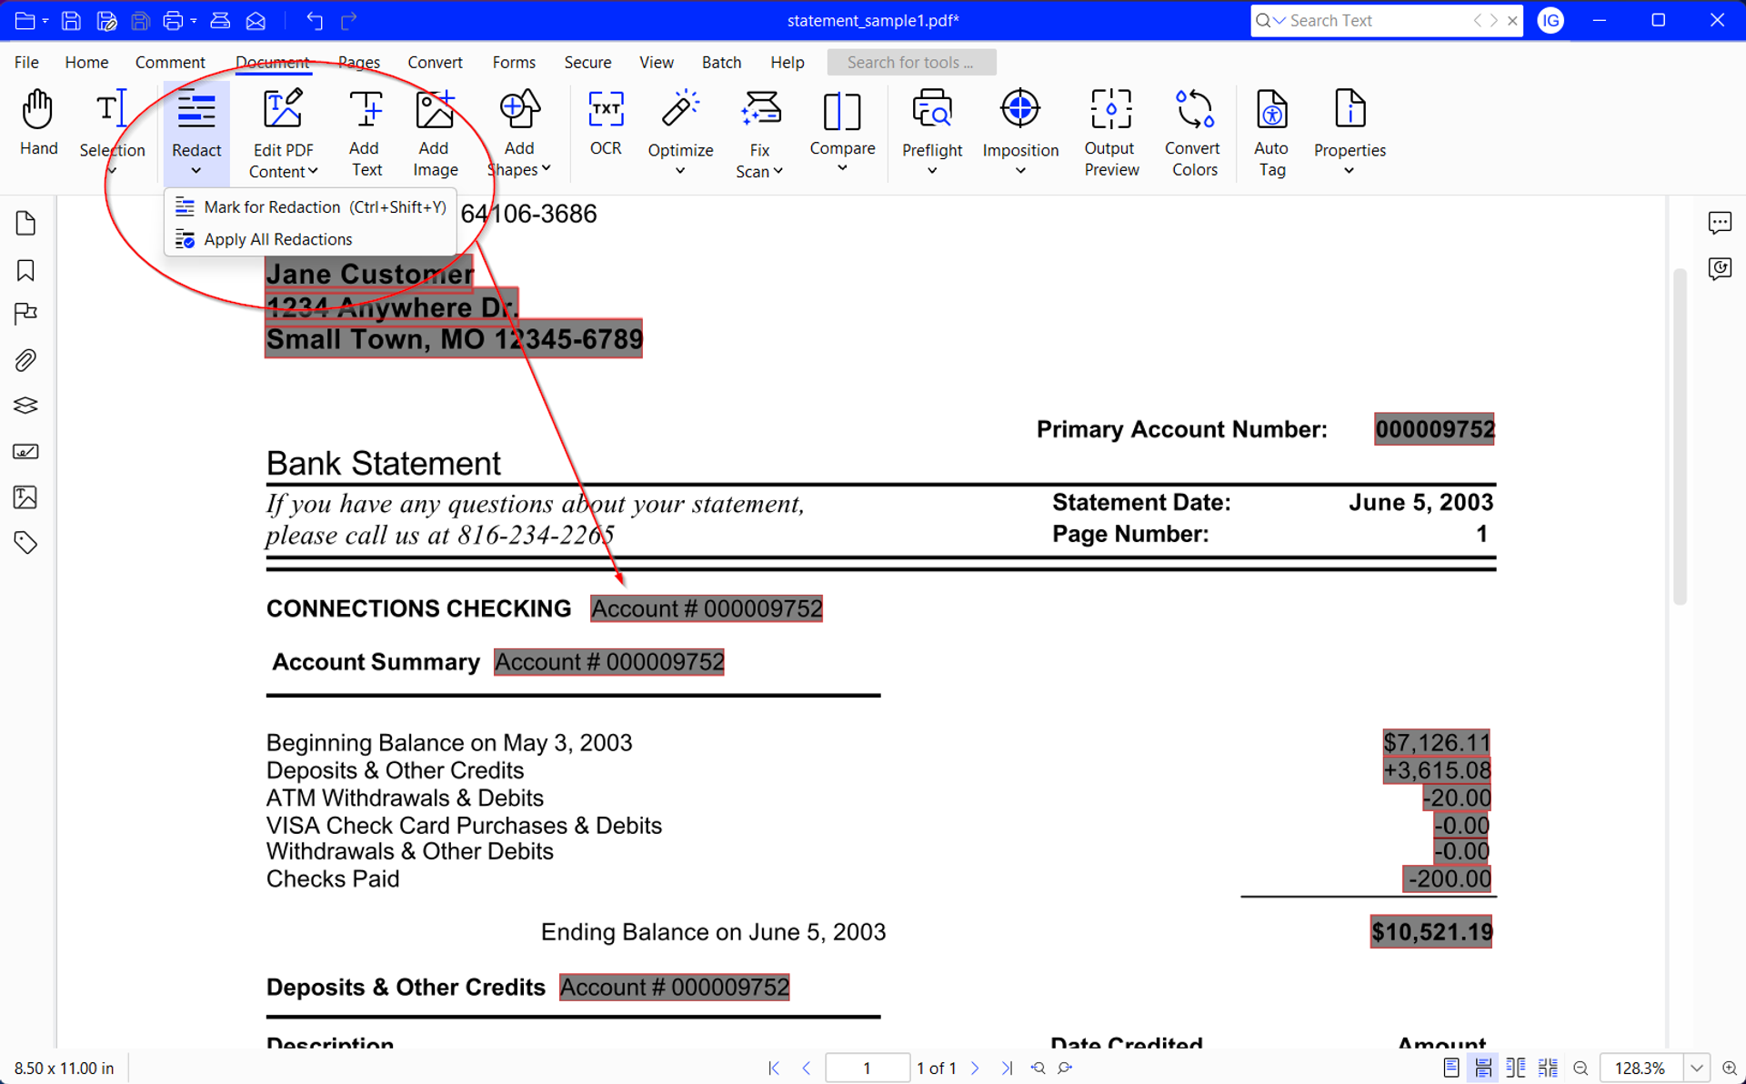
Task: Click the Imposition icon
Action: click(1019, 111)
